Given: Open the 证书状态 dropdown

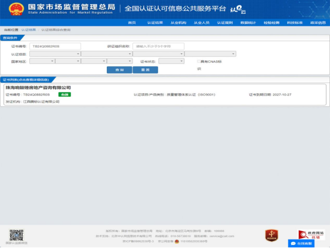Looking at the screenshot, I should coord(171,61).
